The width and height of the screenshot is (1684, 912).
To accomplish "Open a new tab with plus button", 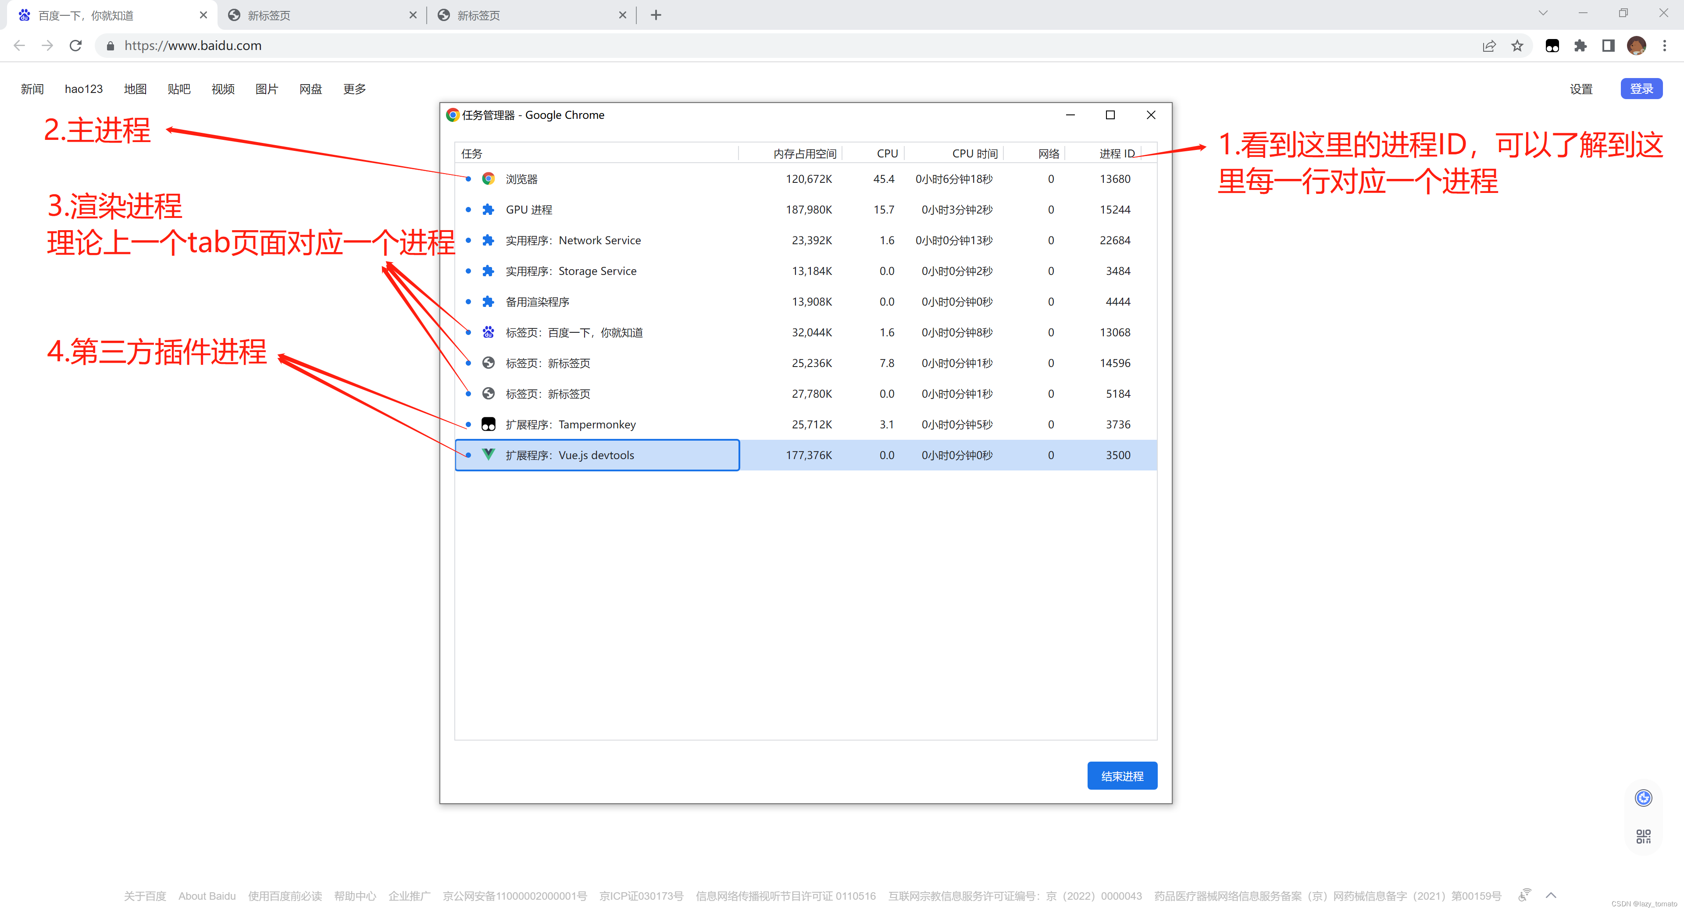I will [656, 15].
